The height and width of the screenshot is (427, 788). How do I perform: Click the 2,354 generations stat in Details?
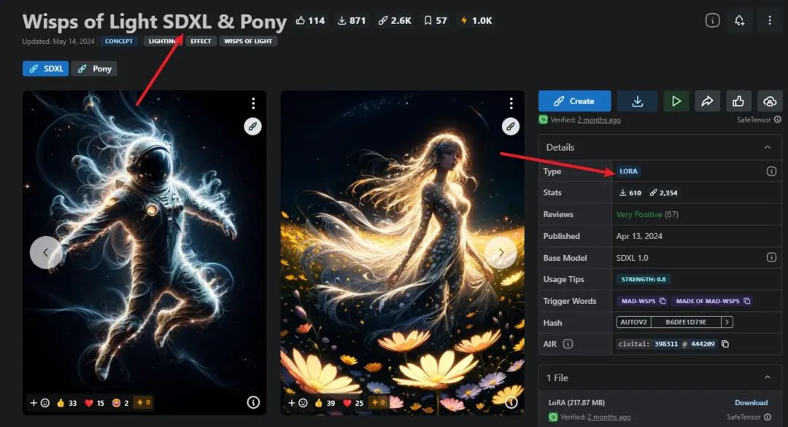[663, 192]
